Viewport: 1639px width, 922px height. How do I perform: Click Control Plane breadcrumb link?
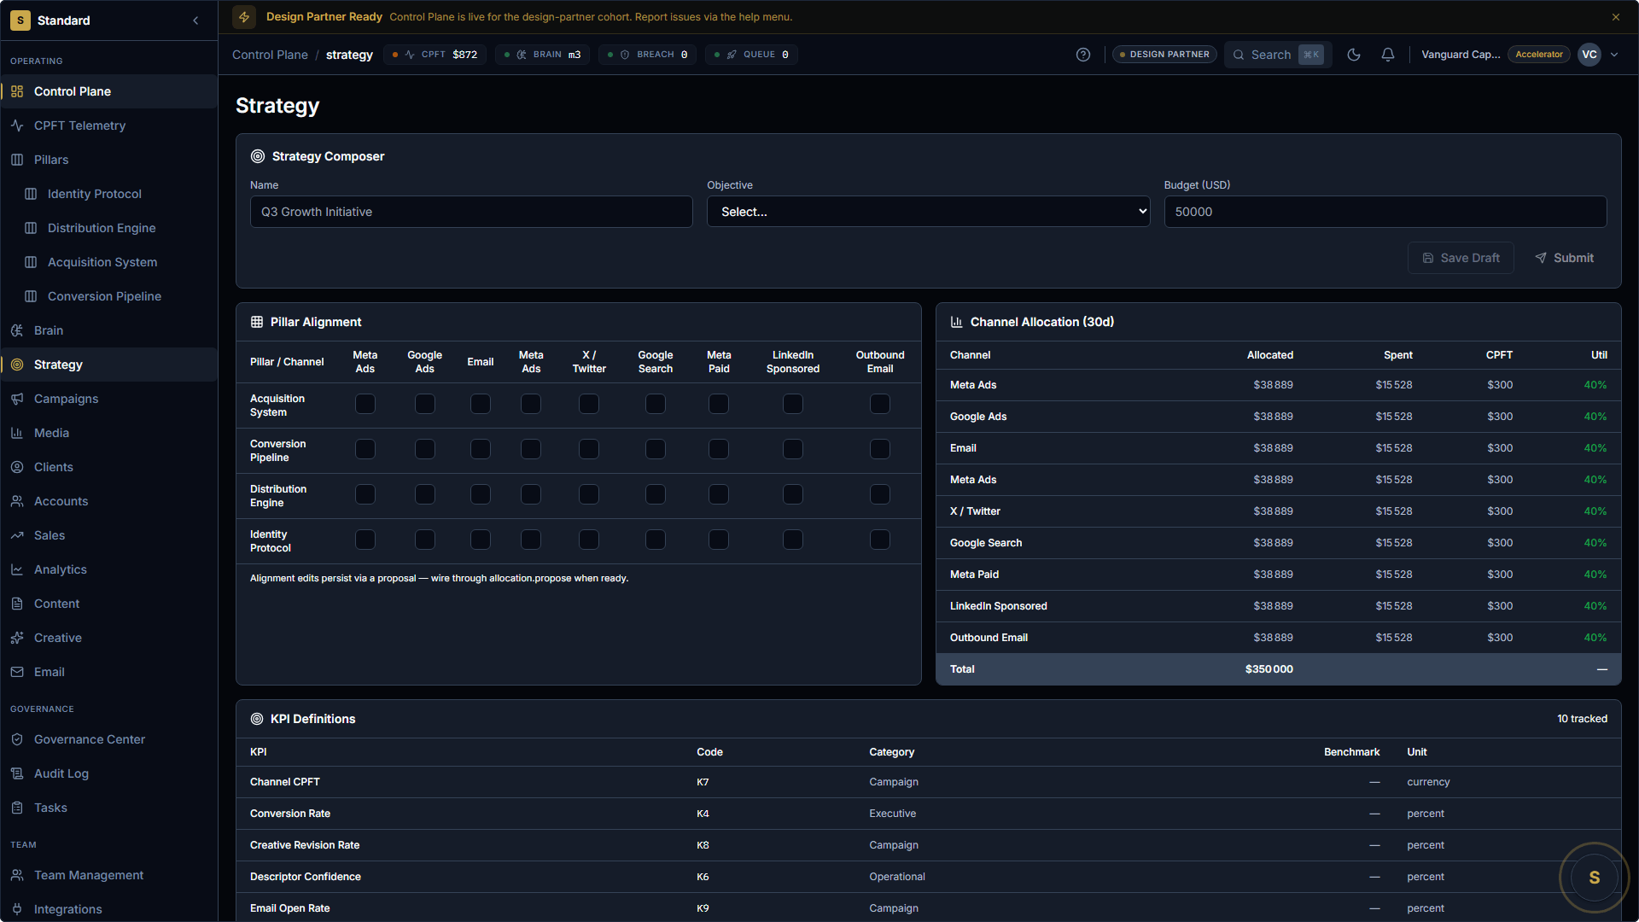[270, 55]
